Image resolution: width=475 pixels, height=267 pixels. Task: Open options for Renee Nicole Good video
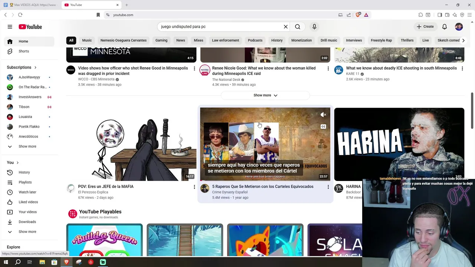[x=328, y=69]
